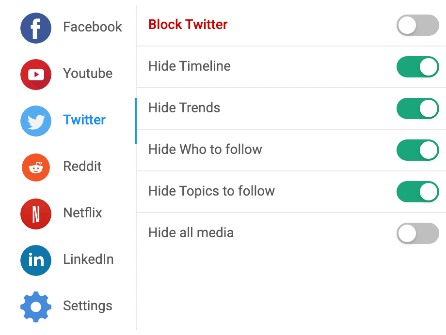
Task: Open Settings via the blue gear icon
Action: tap(36, 306)
